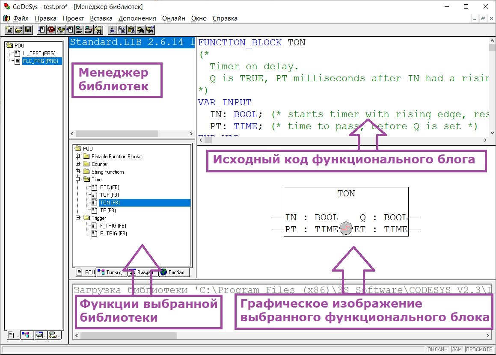Switch to library Типы д... tab
The image size is (496, 355).
112,272
